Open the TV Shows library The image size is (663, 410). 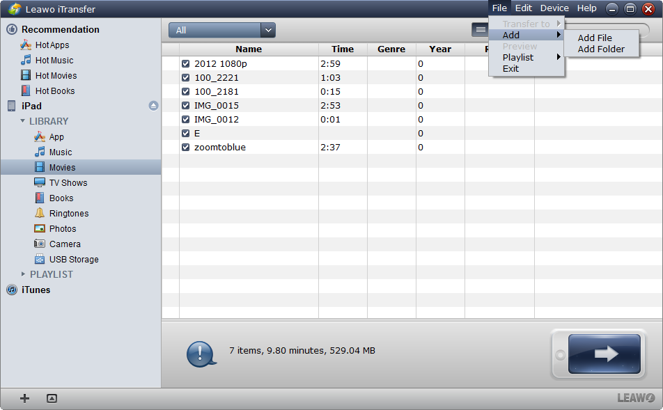[x=68, y=182]
